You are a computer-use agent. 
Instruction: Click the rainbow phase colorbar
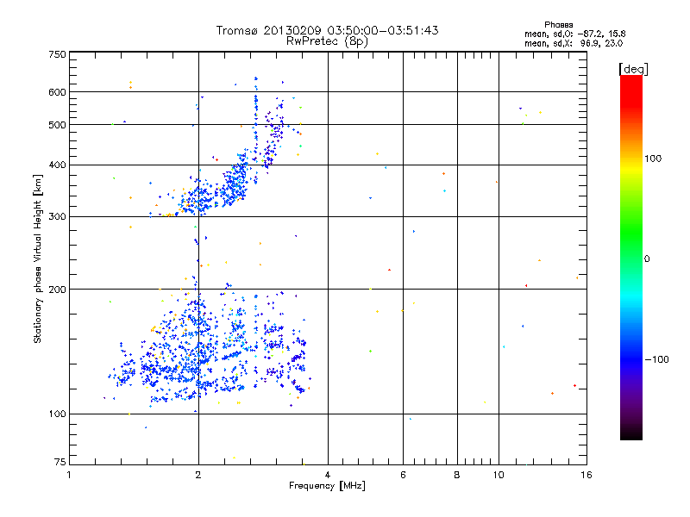click(631, 258)
